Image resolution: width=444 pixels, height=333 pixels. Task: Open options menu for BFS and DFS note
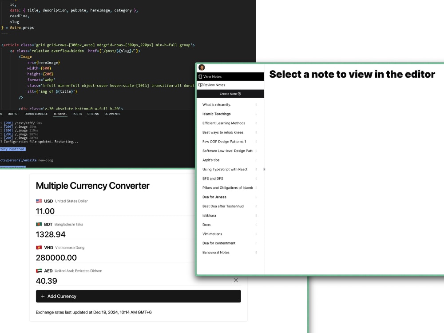tap(256, 178)
